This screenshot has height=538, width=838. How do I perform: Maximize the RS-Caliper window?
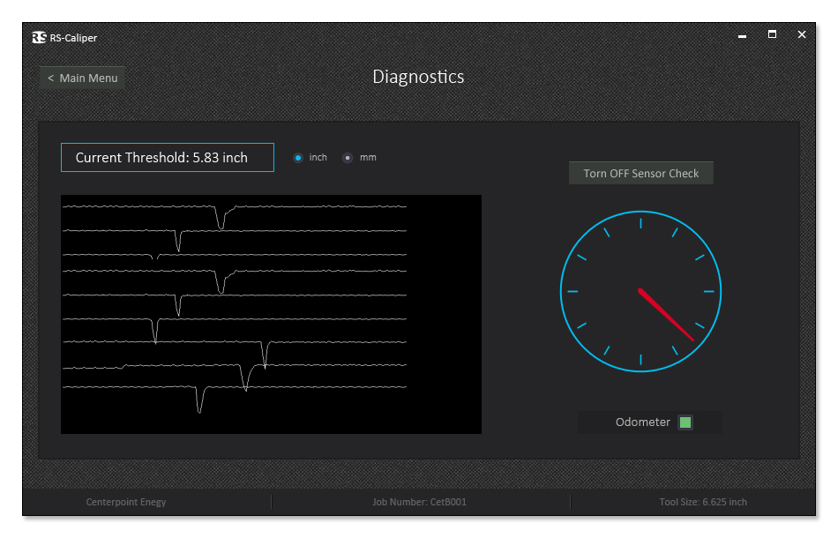pyautogui.click(x=772, y=34)
